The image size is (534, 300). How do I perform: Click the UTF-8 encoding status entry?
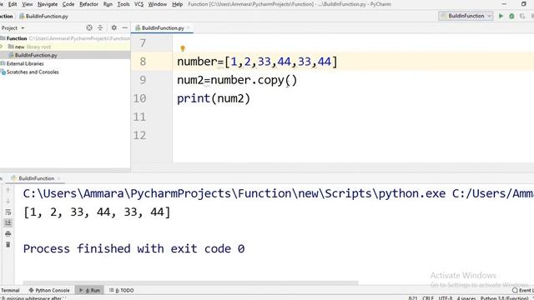(446, 298)
